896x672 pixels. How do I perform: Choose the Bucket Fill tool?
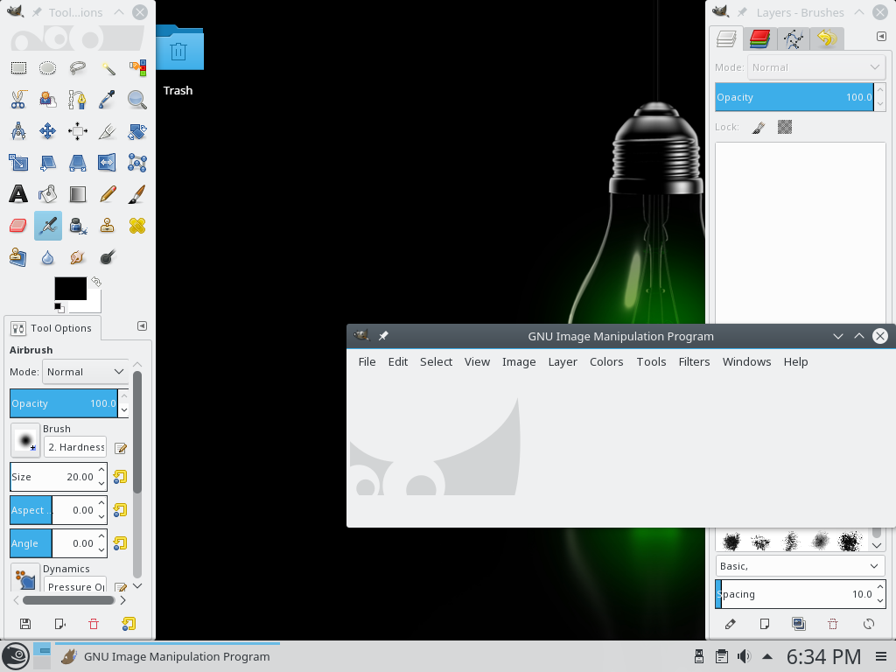pos(48,193)
